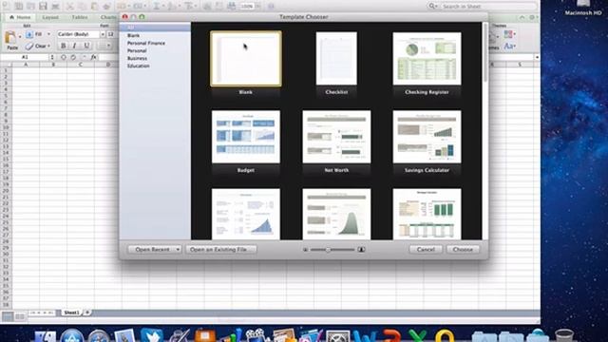Select the Personal Finance category
Image resolution: width=608 pixels, height=342 pixels.
point(146,43)
